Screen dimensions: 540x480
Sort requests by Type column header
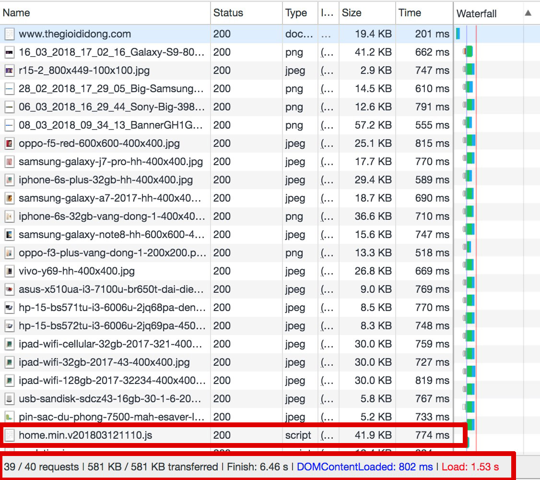(x=296, y=13)
